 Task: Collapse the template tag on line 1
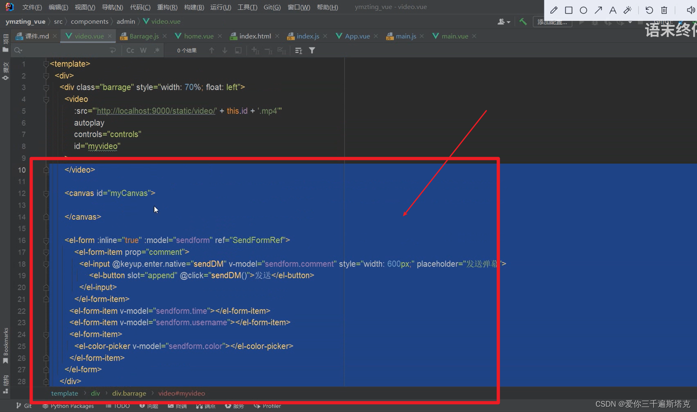click(x=46, y=64)
